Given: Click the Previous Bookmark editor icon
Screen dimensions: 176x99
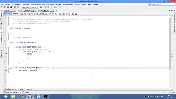Looking at the screenshot, I should [50, 14].
